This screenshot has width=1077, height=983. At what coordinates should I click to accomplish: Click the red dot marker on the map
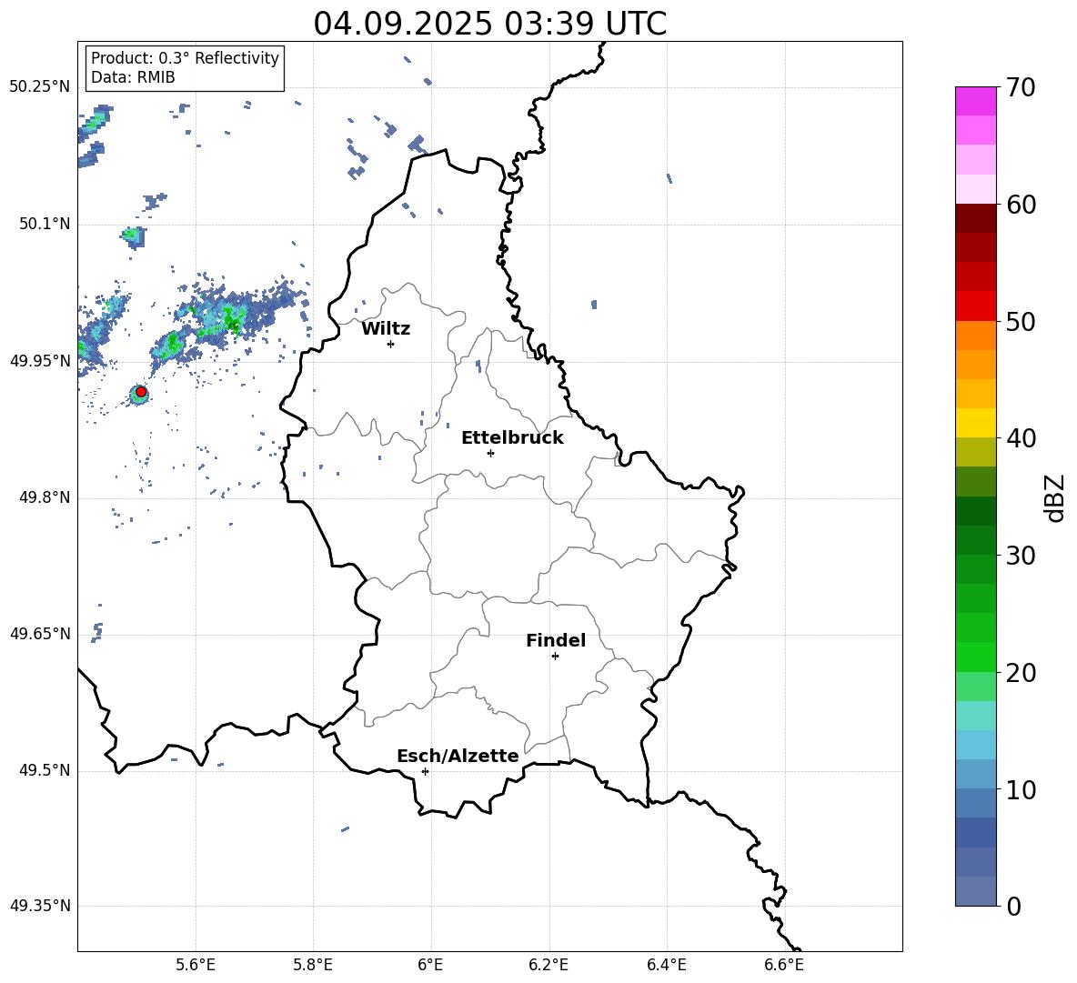pos(141,392)
